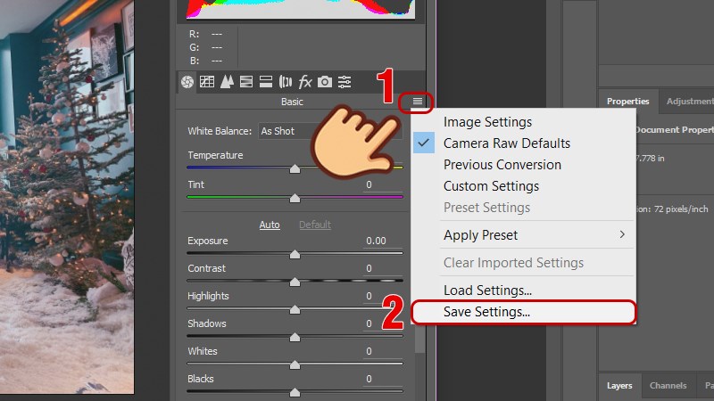Click the Shadows slider handle

click(x=295, y=337)
